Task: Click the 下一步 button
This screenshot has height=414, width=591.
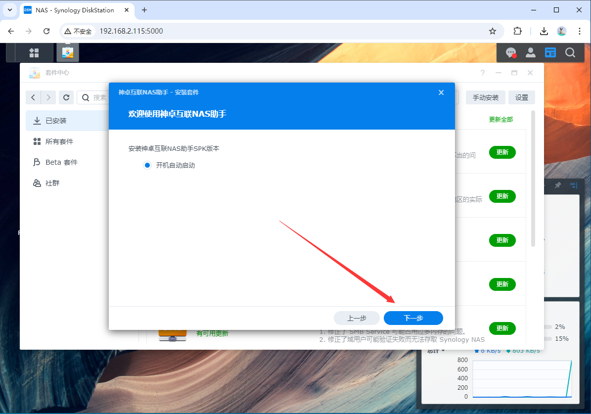Action: click(413, 318)
